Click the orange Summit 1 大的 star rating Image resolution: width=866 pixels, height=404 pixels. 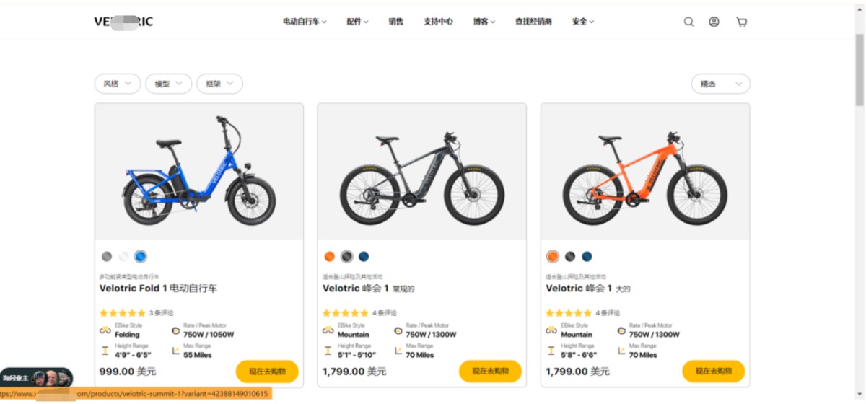pos(569,313)
